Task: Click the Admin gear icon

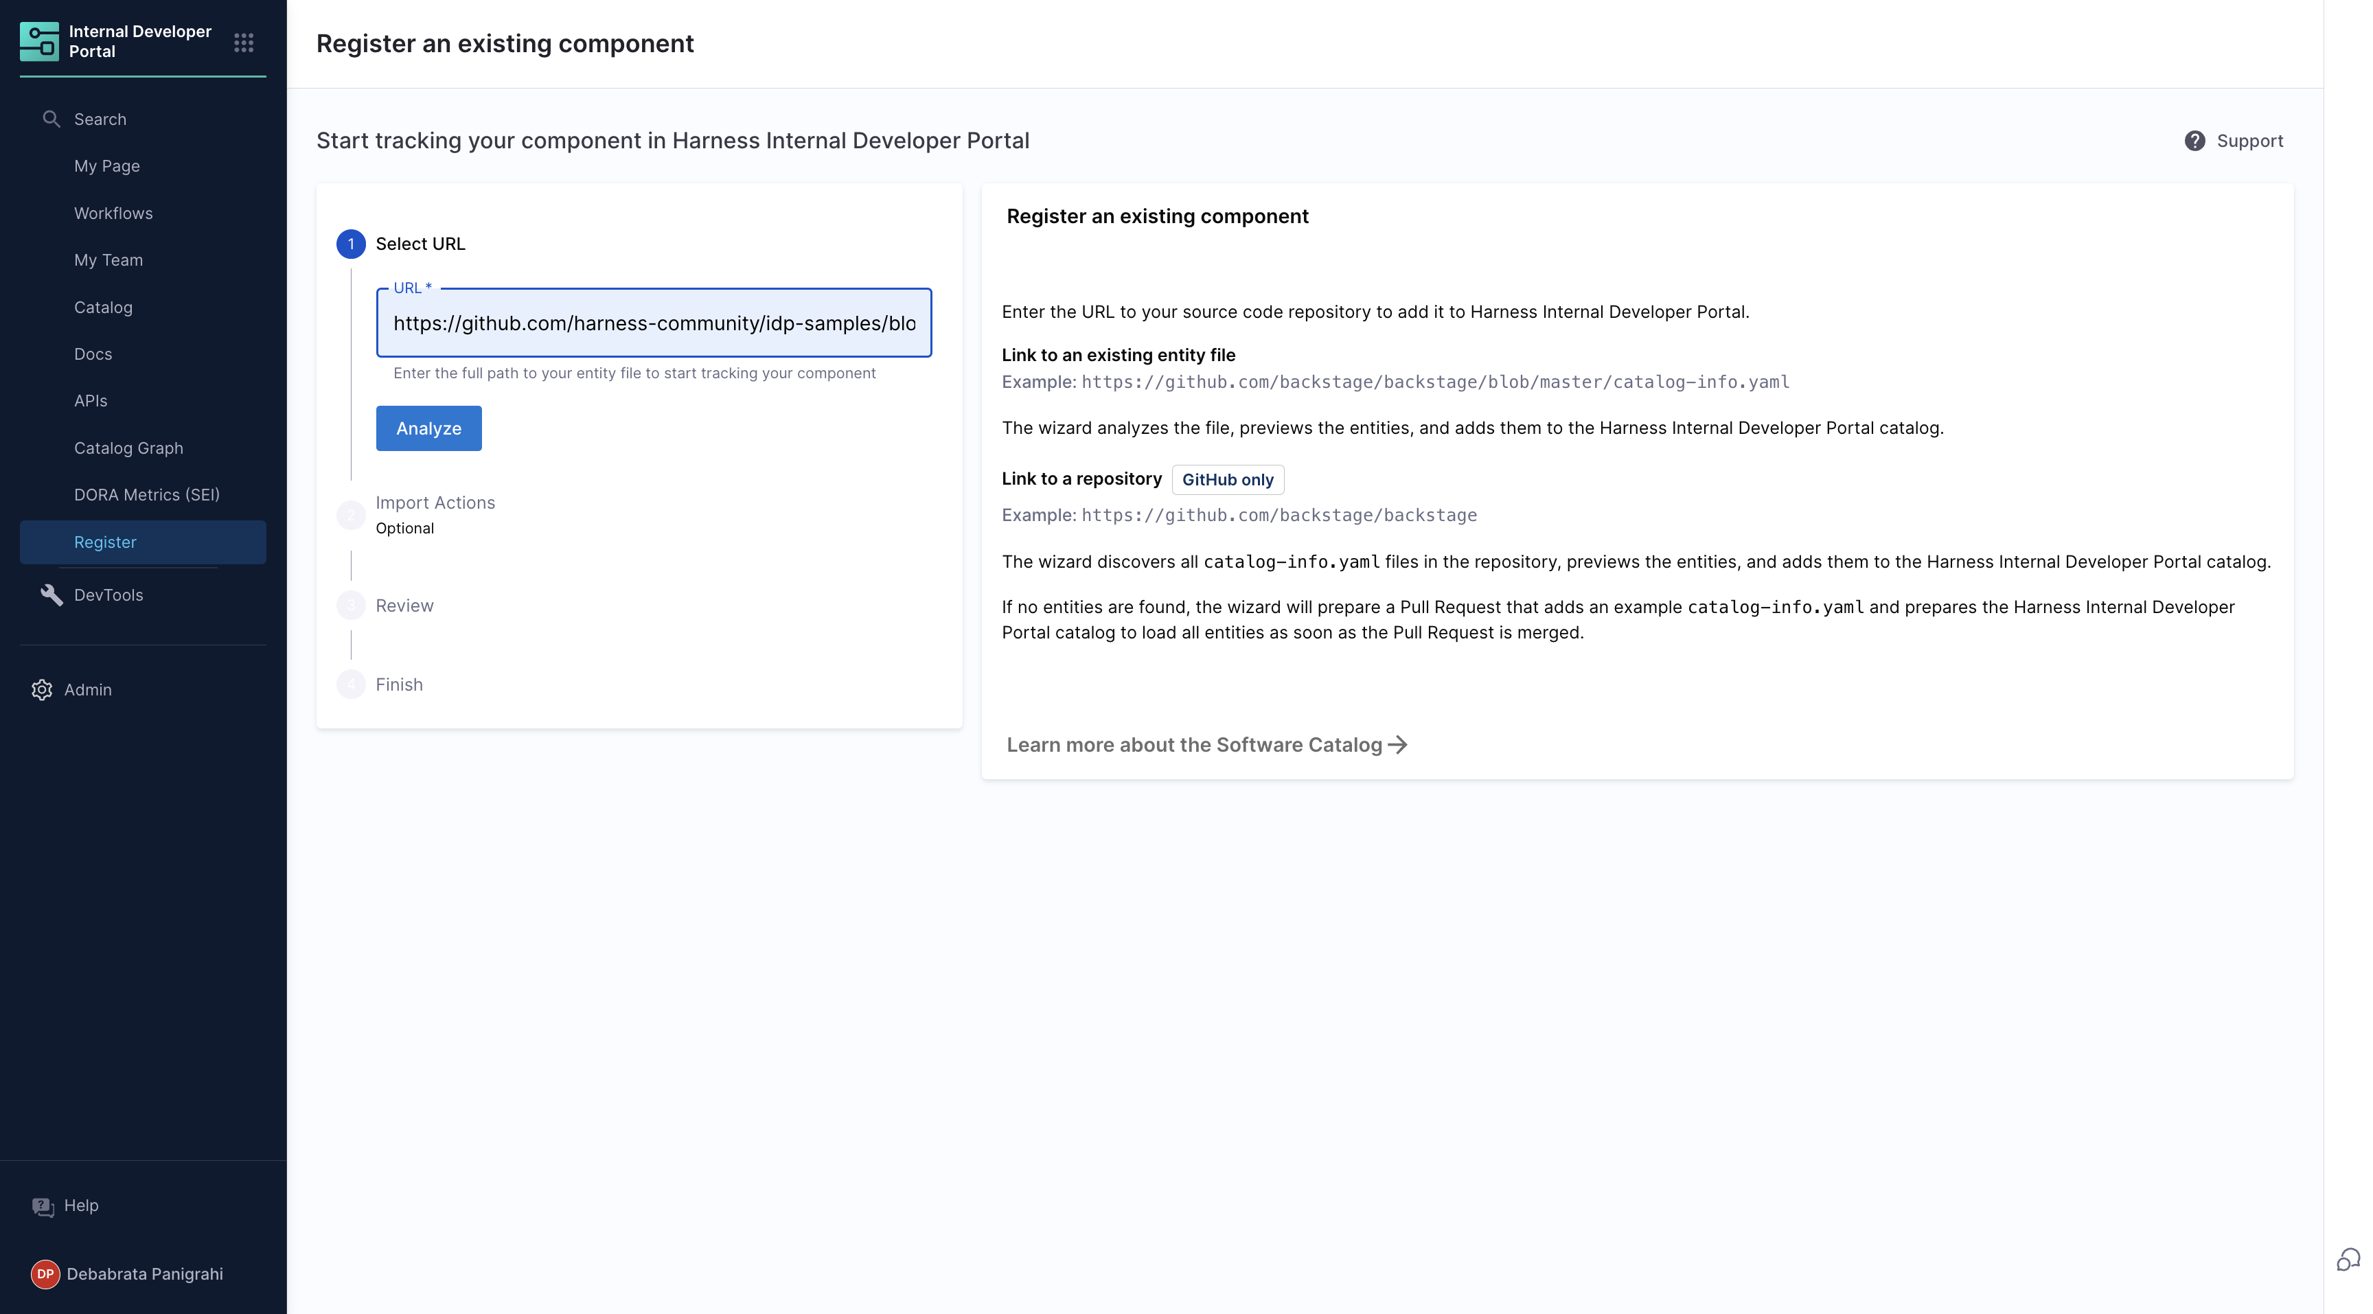Action: (41, 690)
